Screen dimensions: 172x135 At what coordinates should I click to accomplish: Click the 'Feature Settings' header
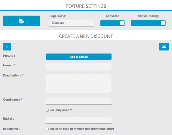click(86, 6)
